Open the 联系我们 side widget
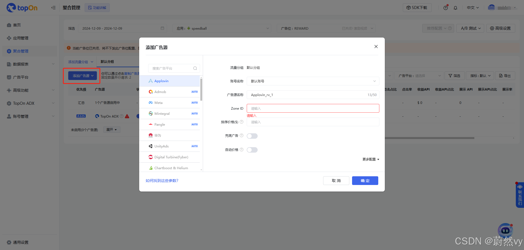The width and height of the screenshot is (524, 250). click(520, 195)
